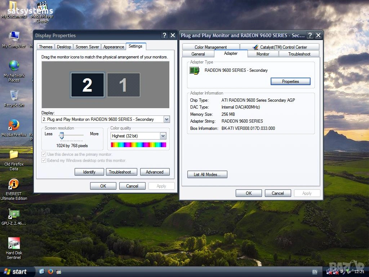369x277 pixels.
Task: Open the Hard Disk Sentinel desktop icon
Action: tap(14, 243)
